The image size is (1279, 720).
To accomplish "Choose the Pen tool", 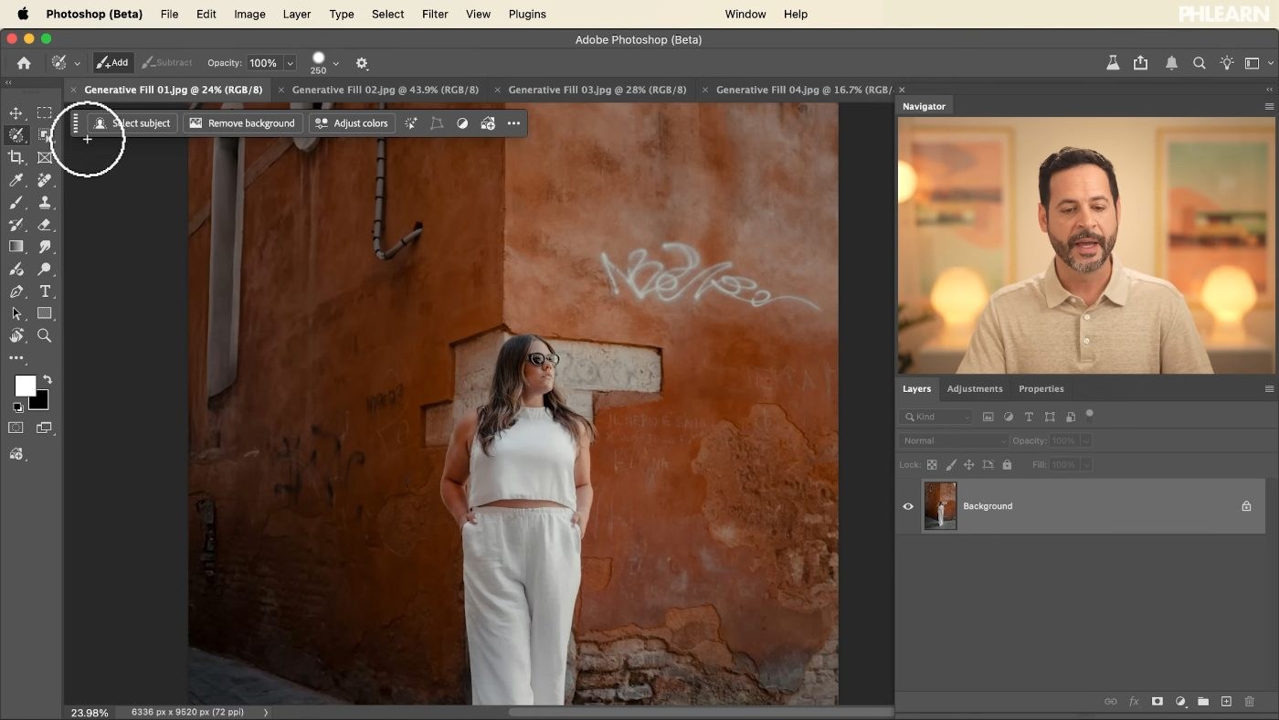I will pyautogui.click(x=16, y=291).
